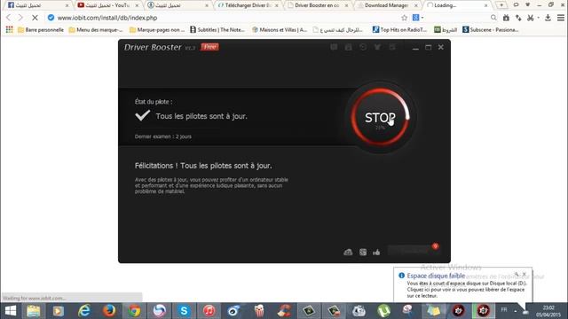Image resolution: width=568 pixels, height=319 pixels.
Task: Click the checkmark beside Tous les pilotes
Action: tap(142, 115)
